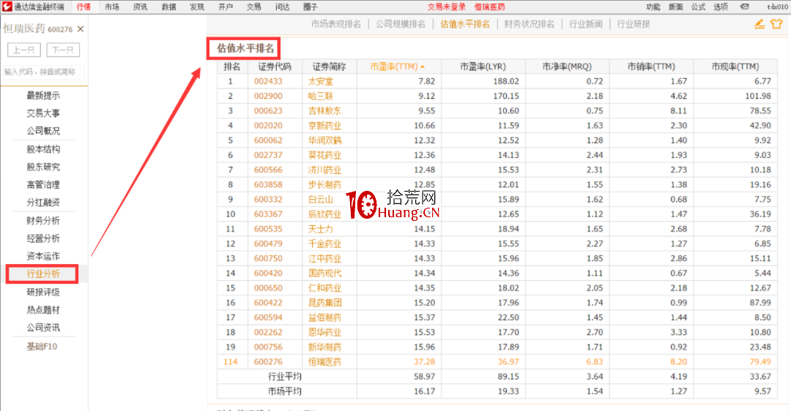Open stock name 吉林敖东
The height and width of the screenshot is (411, 791).
[325, 111]
